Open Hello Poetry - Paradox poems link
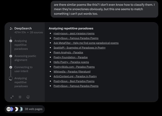The height and width of the screenshot is (116, 162). pos(71,62)
